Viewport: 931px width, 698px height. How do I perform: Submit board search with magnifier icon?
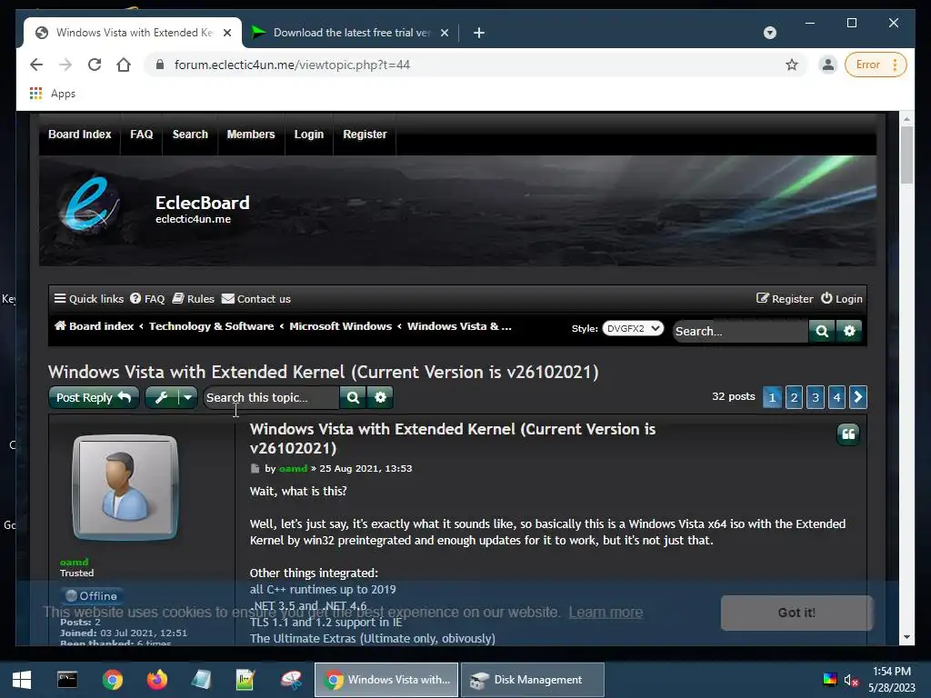(822, 331)
